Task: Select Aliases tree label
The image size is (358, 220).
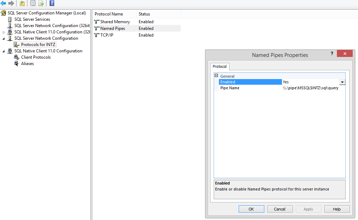Action: tap(27, 64)
